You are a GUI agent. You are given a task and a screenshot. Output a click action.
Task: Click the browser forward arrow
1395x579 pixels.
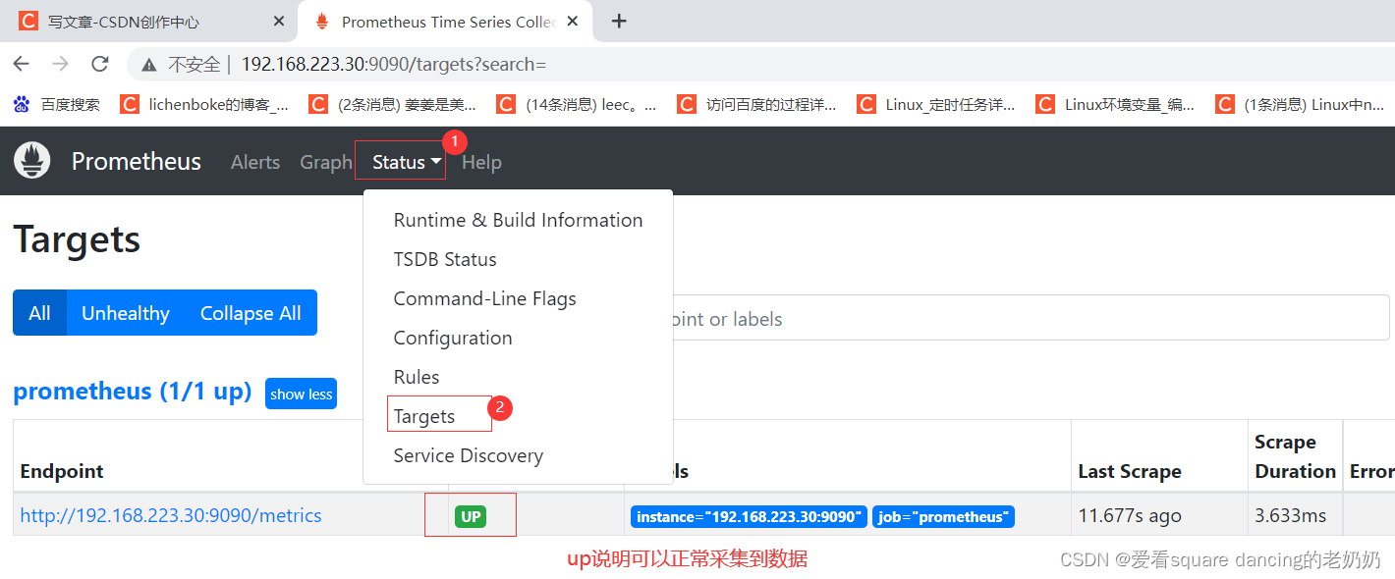(61, 64)
